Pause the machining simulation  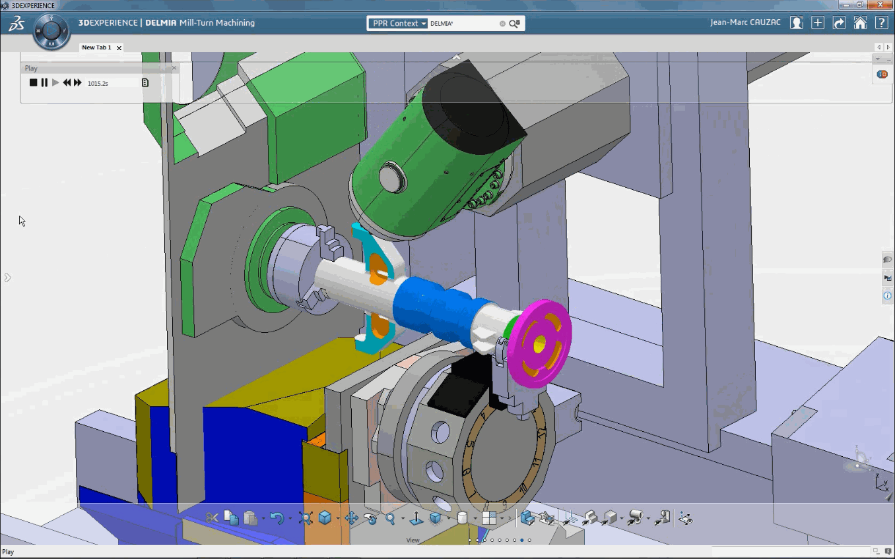(x=44, y=82)
